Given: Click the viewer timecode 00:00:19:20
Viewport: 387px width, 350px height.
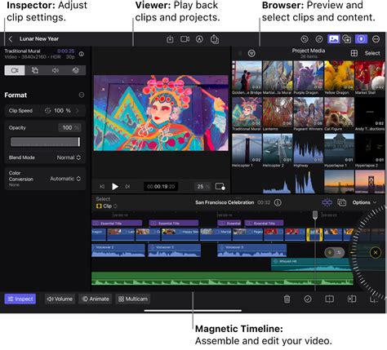Looking at the screenshot, I should 161,187.
